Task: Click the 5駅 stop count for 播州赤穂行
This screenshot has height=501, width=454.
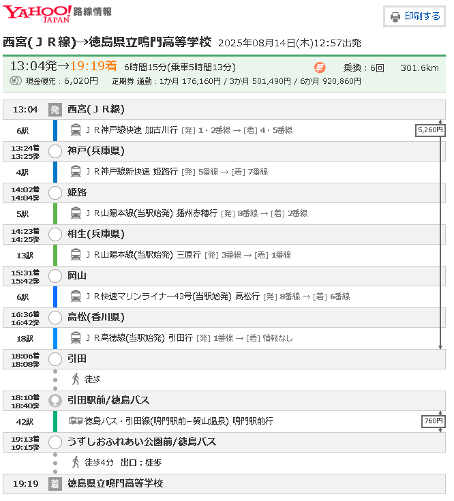Action: tap(22, 214)
